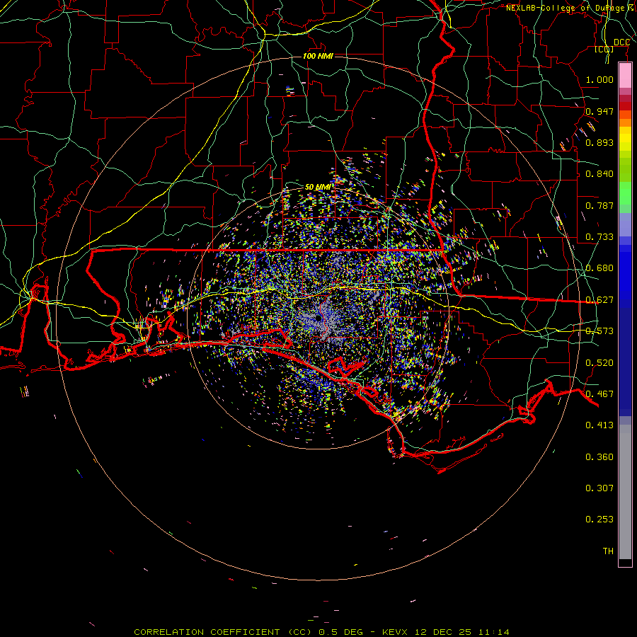The image size is (637, 637).
Task: Click the 0.680 scale value
Action: (599, 268)
